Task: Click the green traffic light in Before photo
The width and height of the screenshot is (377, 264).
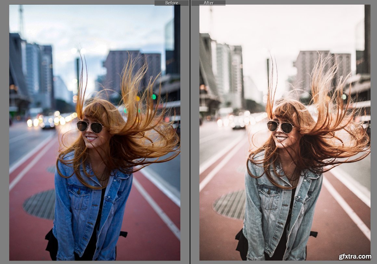Action: 154,97
